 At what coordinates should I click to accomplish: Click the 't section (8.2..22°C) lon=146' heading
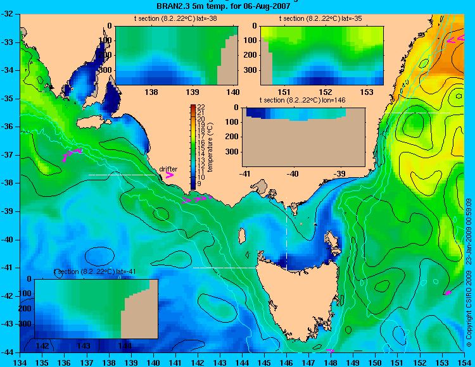[x=302, y=100]
